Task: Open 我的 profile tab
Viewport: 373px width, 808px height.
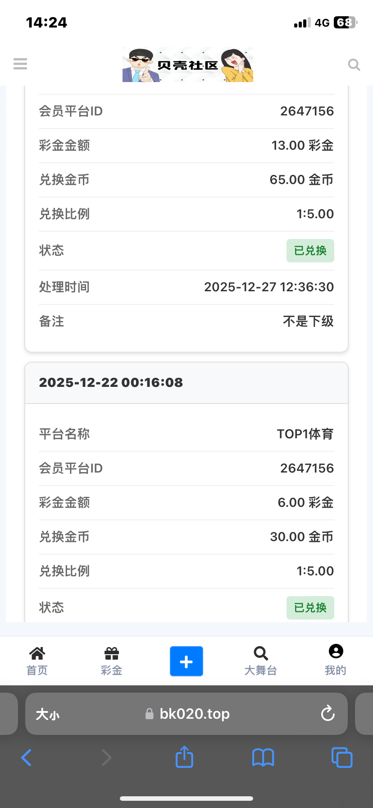Action: (336, 660)
